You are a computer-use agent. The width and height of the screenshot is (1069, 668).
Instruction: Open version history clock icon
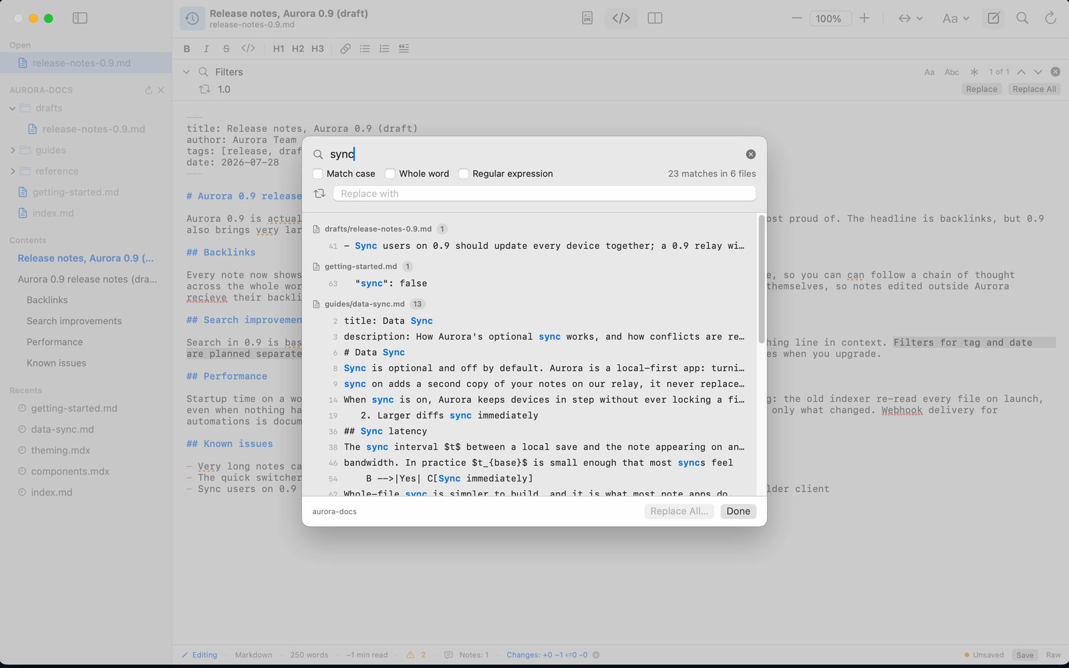192,19
